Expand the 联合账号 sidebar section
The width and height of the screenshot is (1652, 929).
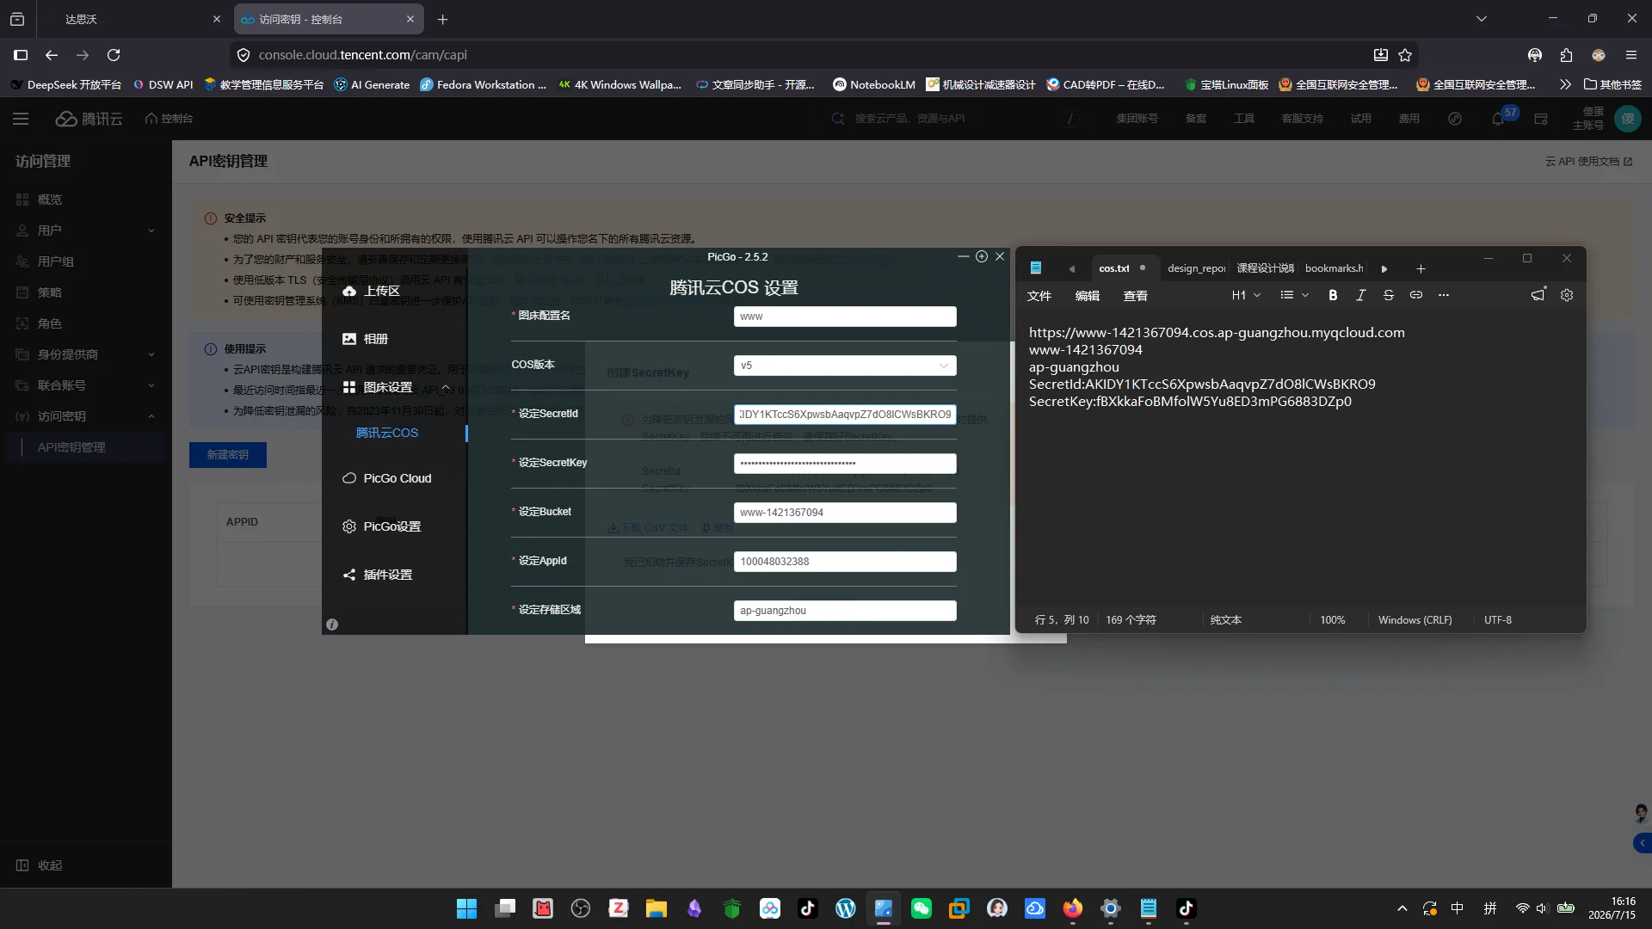pos(86,385)
